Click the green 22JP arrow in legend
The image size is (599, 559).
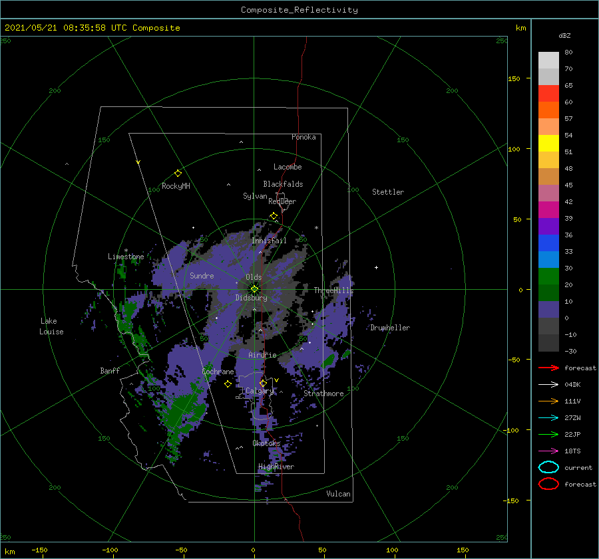pyautogui.click(x=548, y=434)
